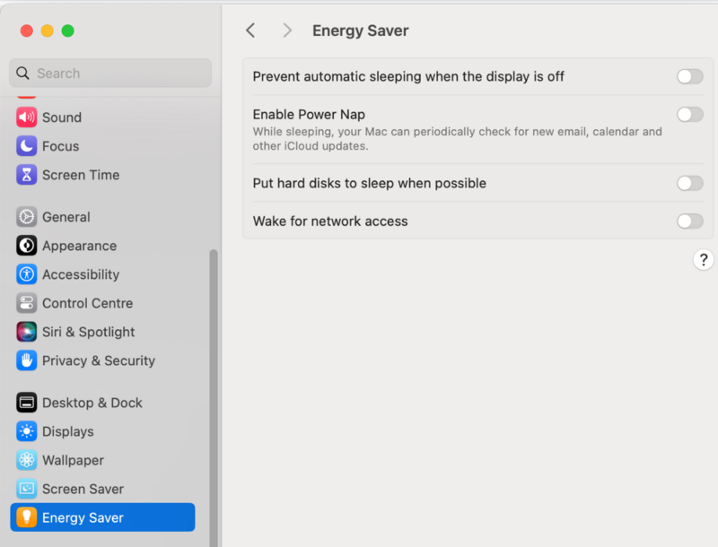Click the Sound speaker icon in sidebar

pos(27,117)
